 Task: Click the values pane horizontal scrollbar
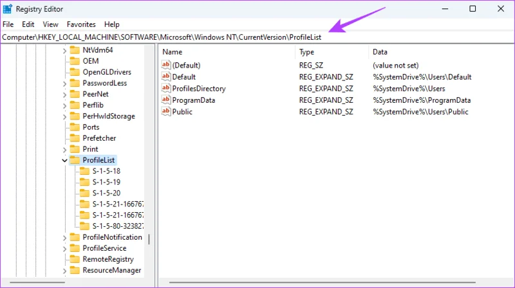pos(323,282)
